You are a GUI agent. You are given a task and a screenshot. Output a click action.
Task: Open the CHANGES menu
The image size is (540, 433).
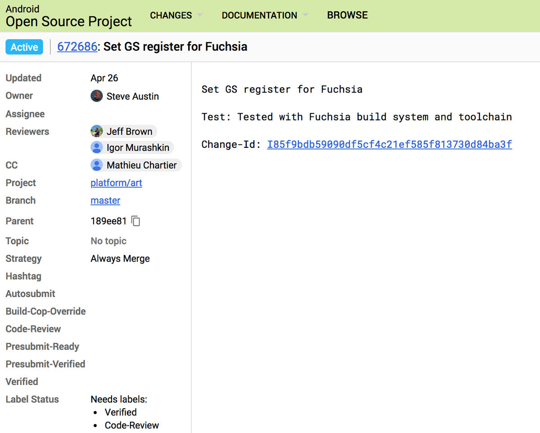click(x=171, y=15)
